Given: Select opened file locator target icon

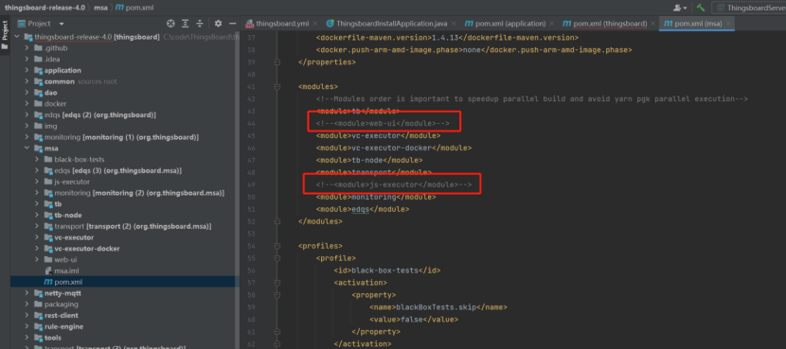Looking at the screenshot, I should point(170,24).
